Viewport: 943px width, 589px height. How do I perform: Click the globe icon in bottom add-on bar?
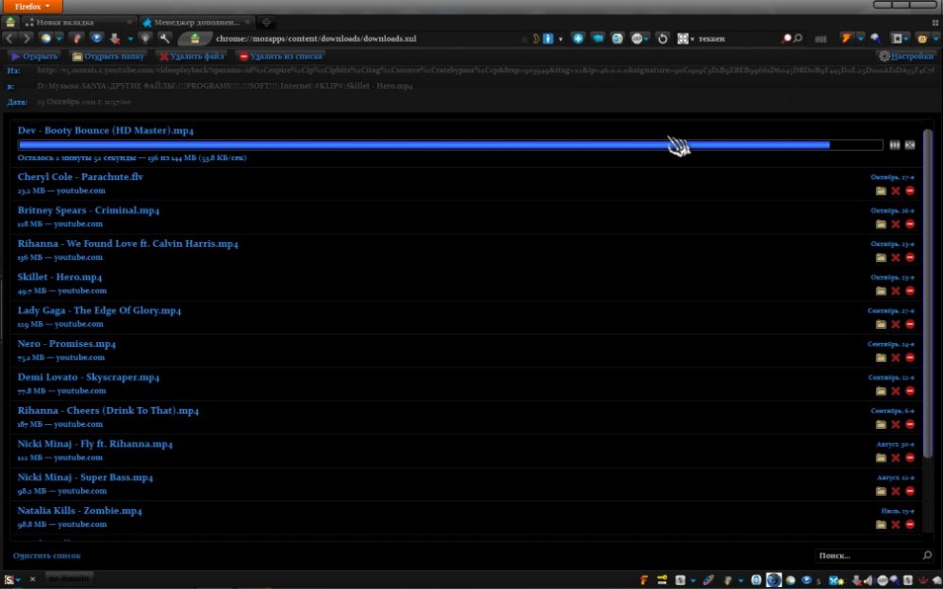point(773,580)
